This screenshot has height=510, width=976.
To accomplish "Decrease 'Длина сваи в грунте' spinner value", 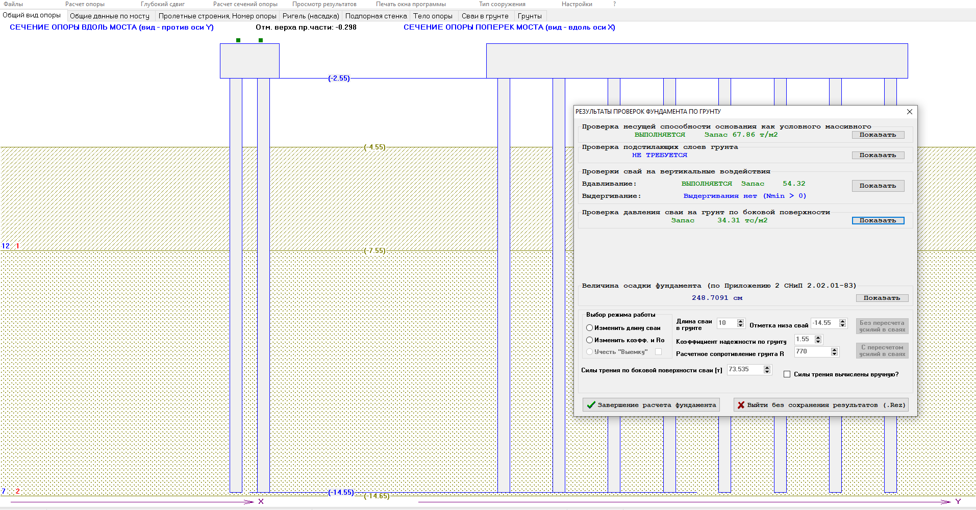I will (x=741, y=325).
